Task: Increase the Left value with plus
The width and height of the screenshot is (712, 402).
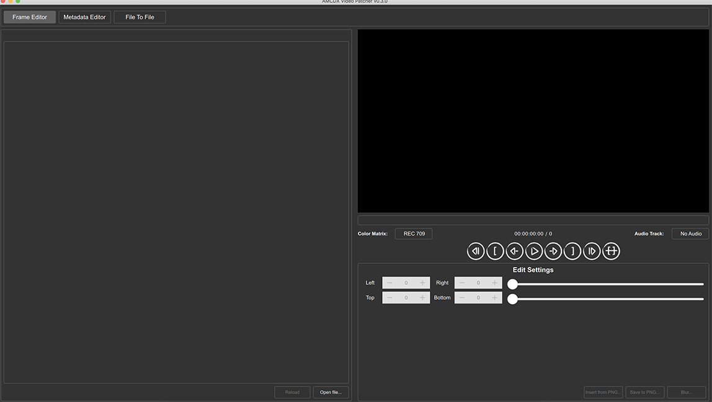Action: pos(422,282)
